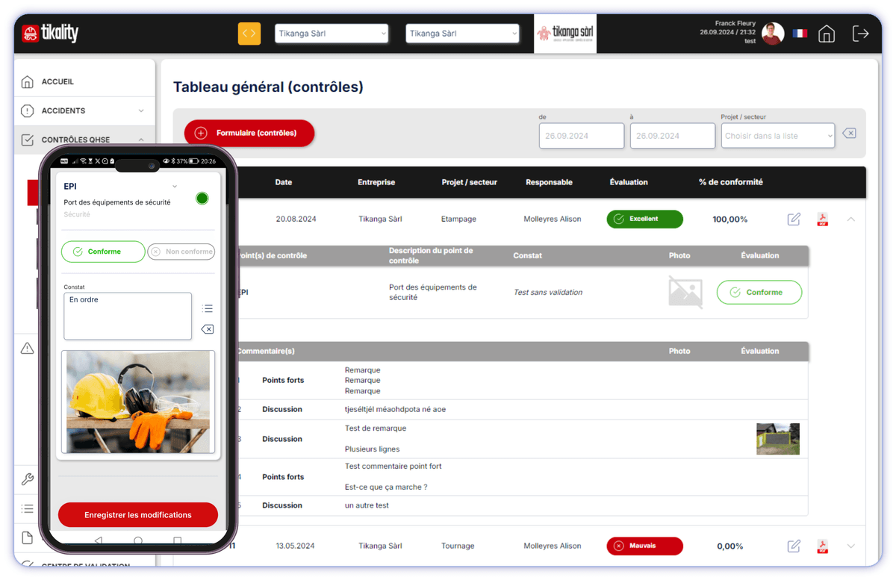Open the Accueil menu item
896x580 pixels.
coord(58,81)
